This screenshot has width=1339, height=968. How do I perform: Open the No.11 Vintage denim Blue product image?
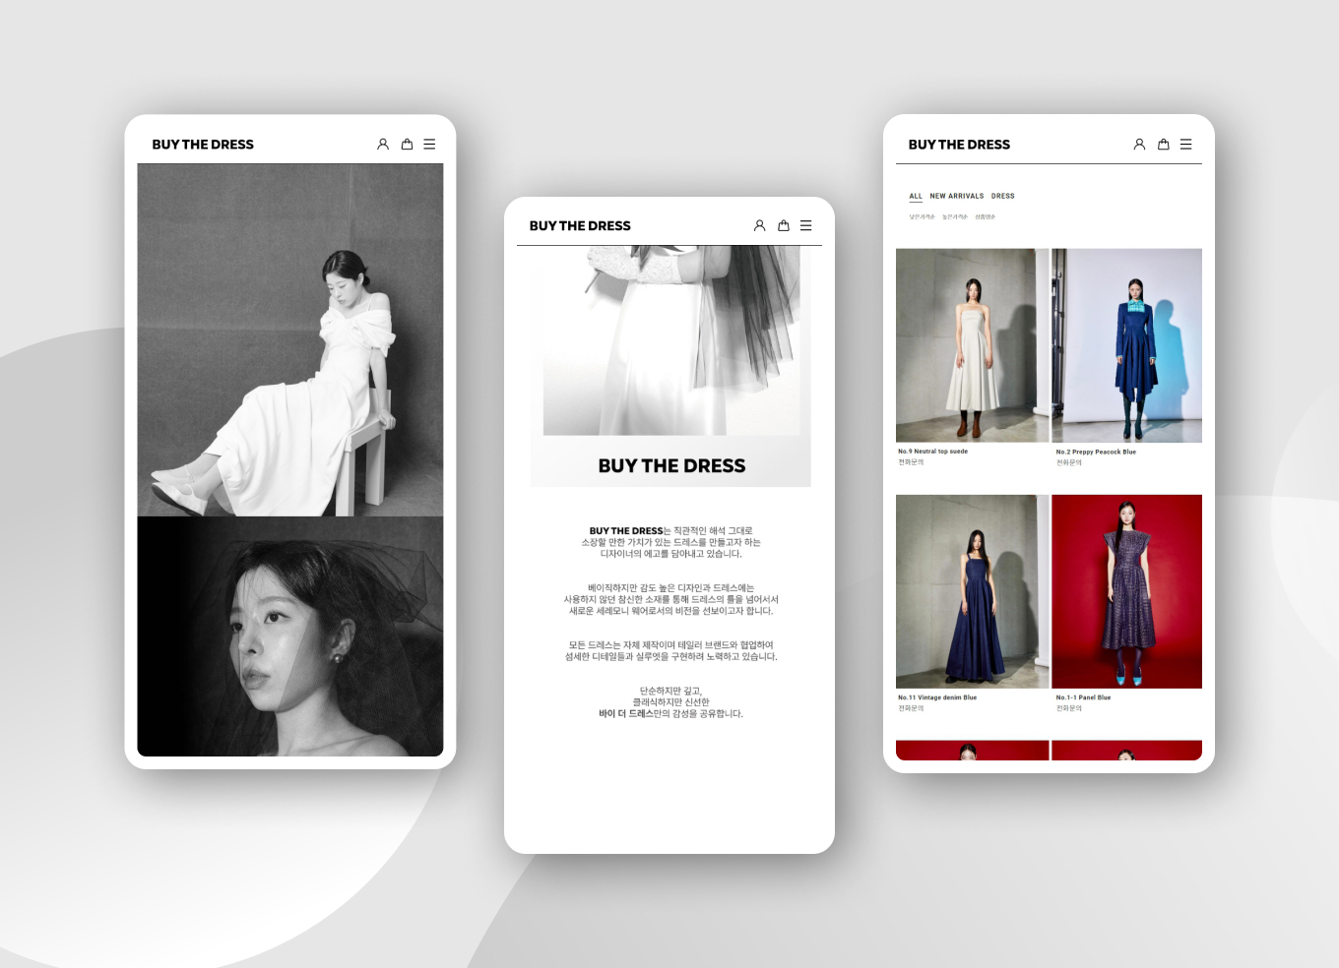972,591
